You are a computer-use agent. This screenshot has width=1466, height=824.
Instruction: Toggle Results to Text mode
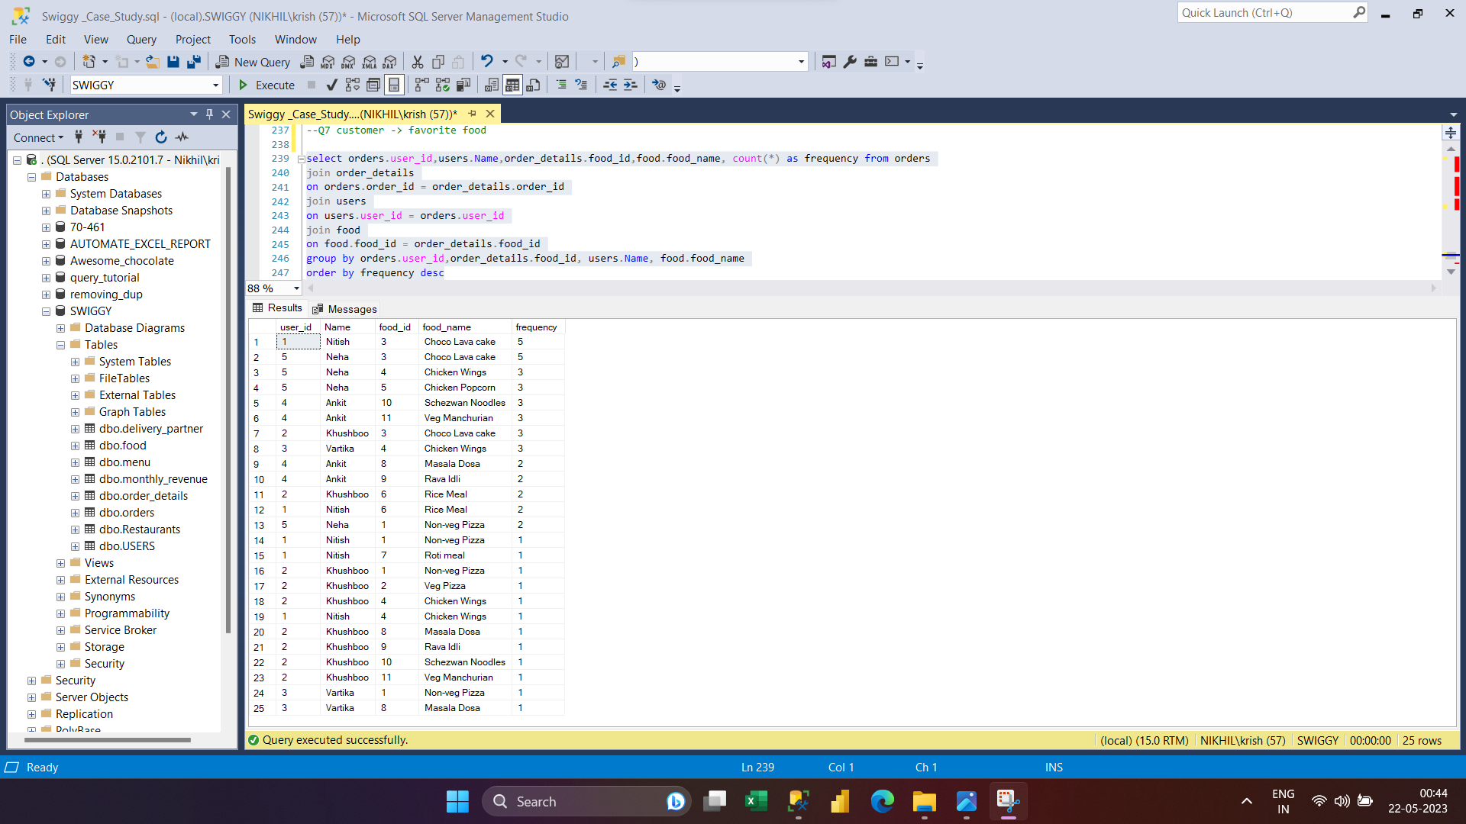click(x=492, y=85)
